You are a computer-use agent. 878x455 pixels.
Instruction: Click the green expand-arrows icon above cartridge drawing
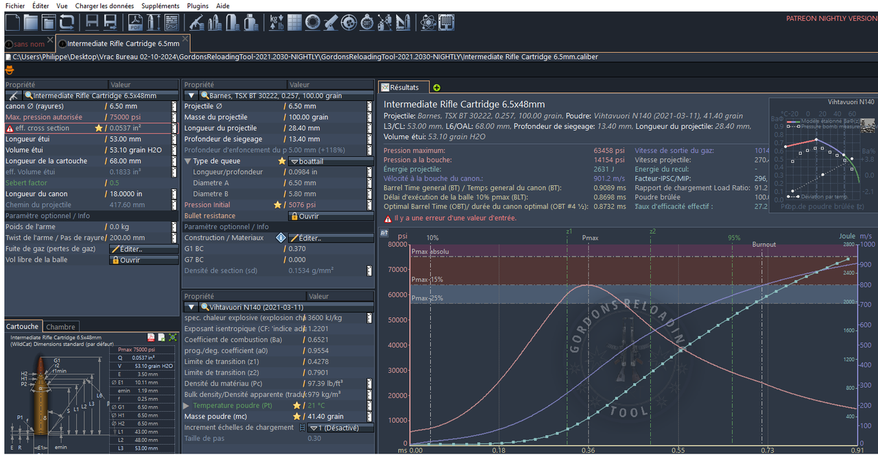pyautogui.click(x=173, y=337)
